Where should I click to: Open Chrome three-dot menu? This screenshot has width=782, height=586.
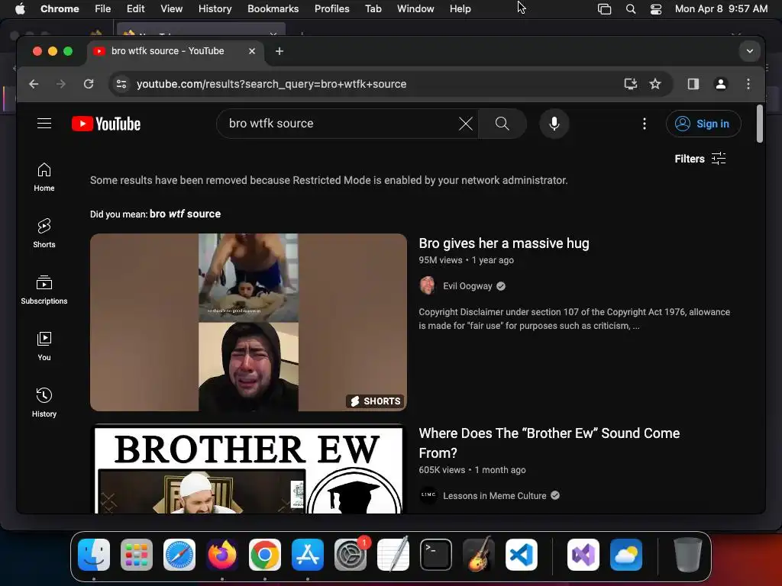748,84
